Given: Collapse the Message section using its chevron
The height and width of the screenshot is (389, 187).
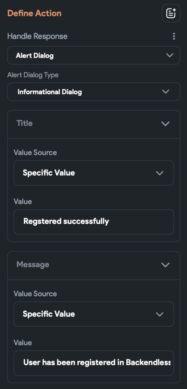Looking at the screenshot, I should (x=166, y=265).
